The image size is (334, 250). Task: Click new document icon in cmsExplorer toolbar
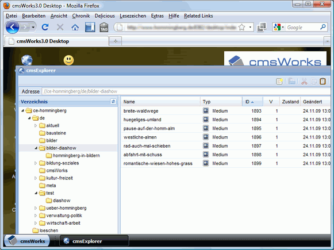pyautogui.click(x=279, y=82)
